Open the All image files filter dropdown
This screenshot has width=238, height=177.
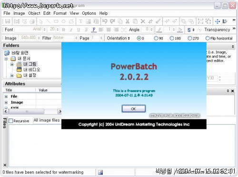[47, 120]
